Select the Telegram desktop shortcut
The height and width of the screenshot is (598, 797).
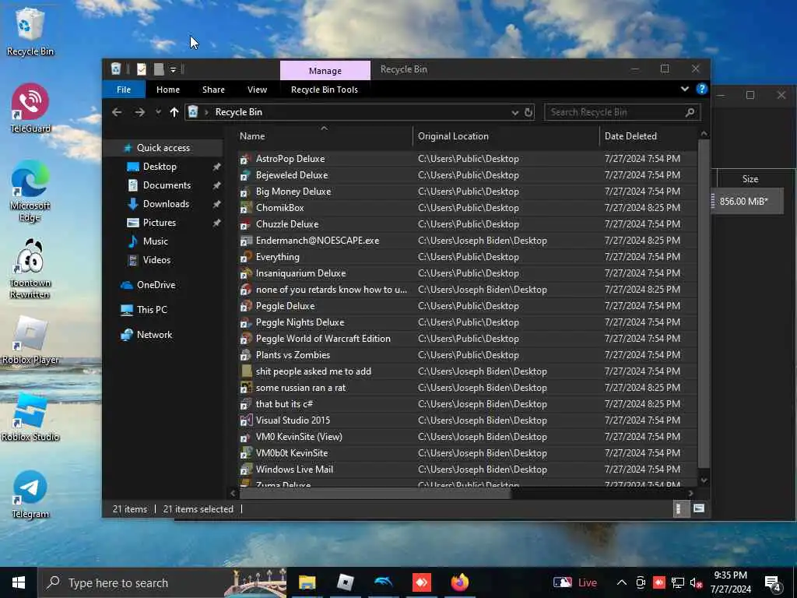[x=30, y=494]
